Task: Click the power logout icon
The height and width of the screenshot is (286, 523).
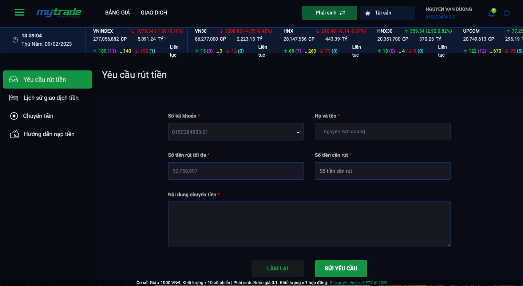Action: (x=507, y=13)
